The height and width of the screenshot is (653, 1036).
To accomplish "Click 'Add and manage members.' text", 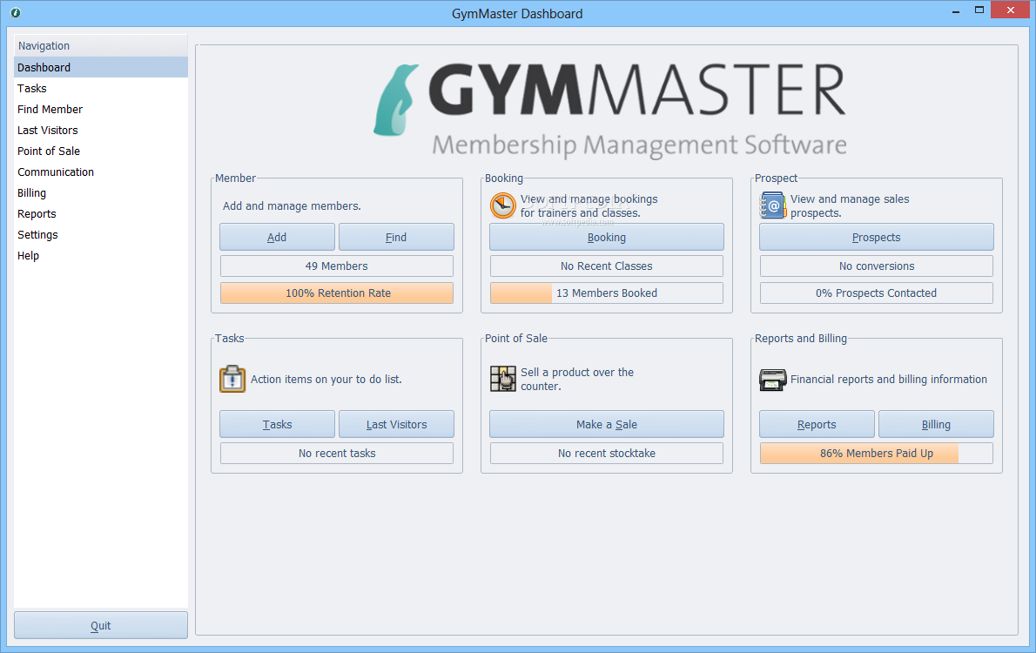I will pyautogui.click(x=292, y=206).
